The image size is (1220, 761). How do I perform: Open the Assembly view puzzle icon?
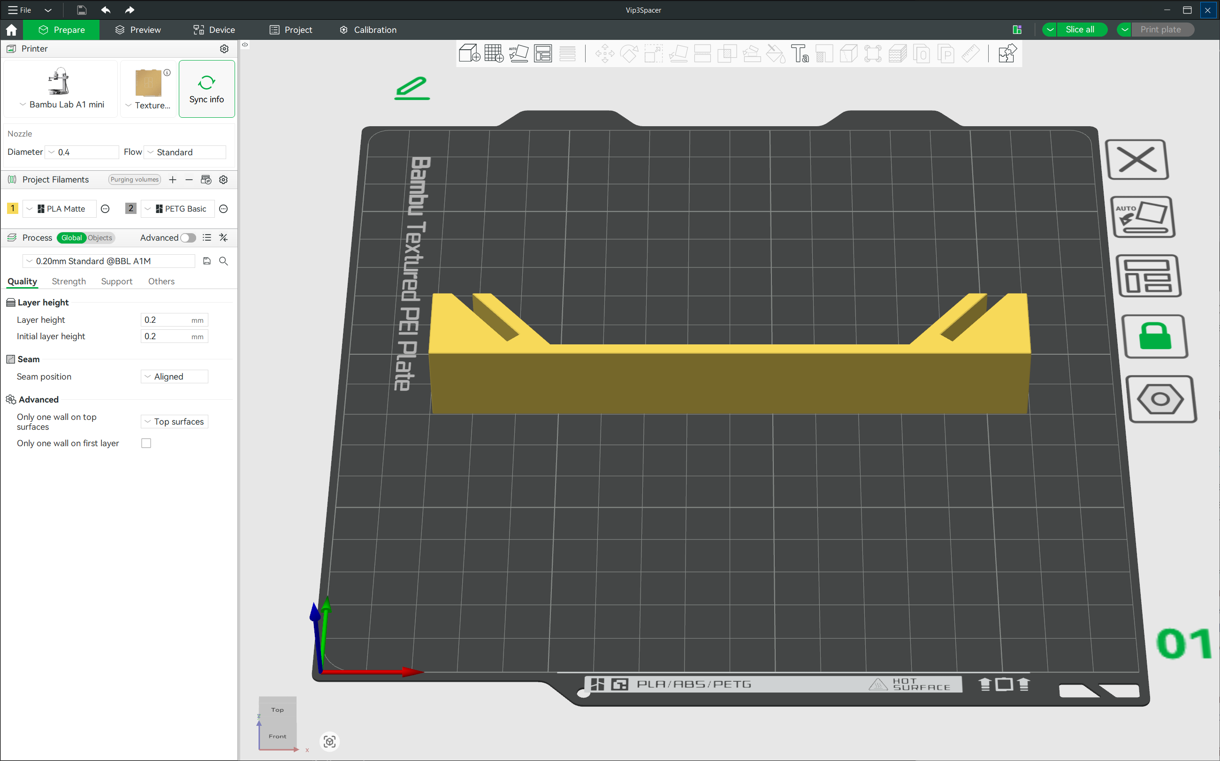pyautogui.click(x=1007, y=53)
